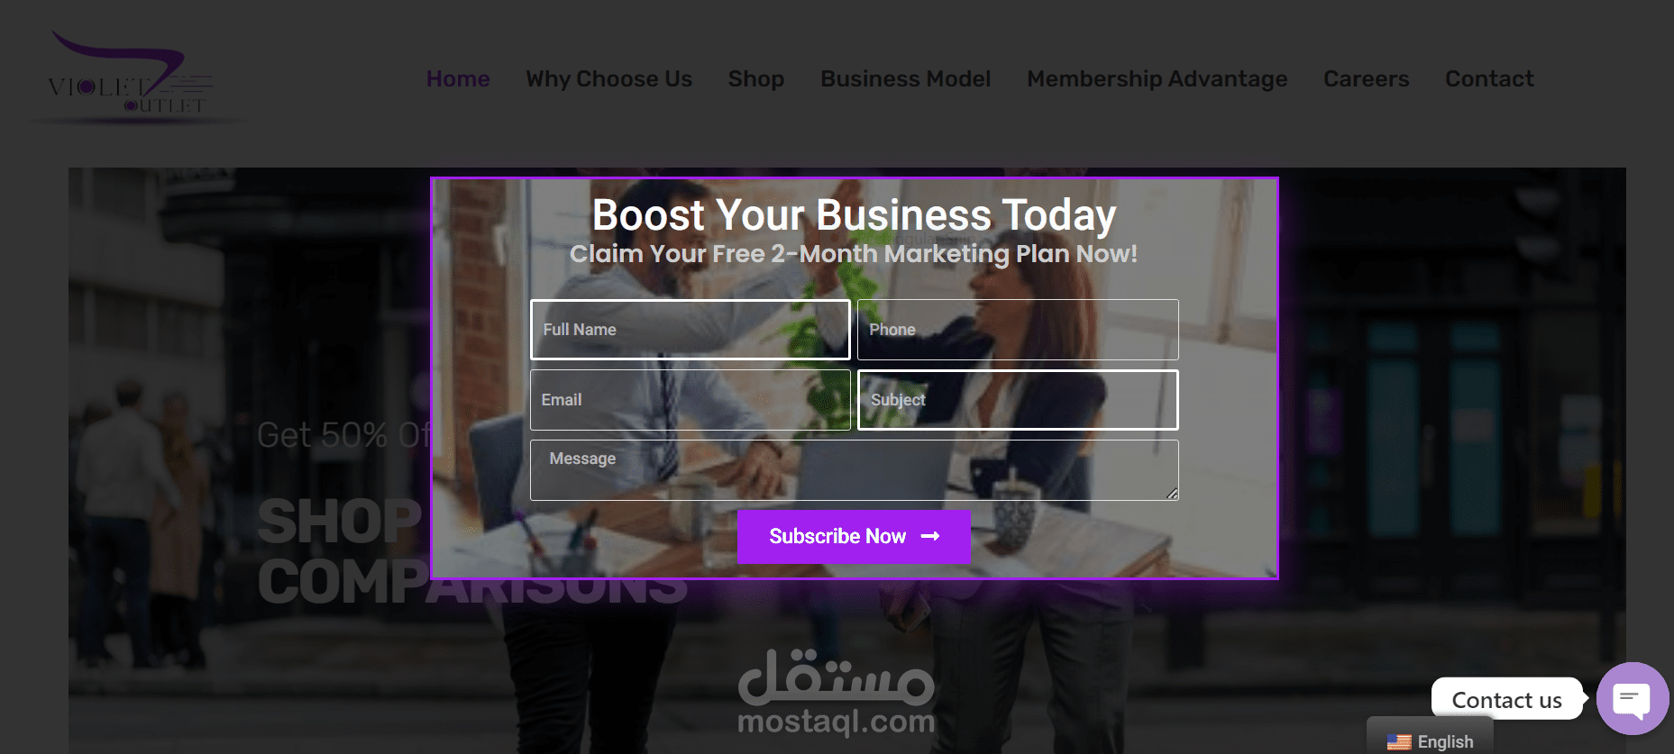
Task: Open the chat bubble icon
Action: click(x=1632, y=698)
